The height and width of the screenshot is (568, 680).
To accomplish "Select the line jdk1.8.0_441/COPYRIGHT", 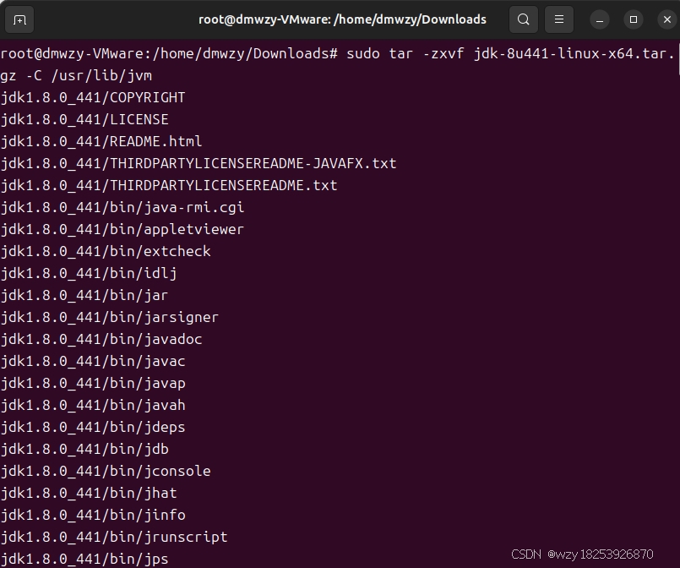I will [93, 97].
